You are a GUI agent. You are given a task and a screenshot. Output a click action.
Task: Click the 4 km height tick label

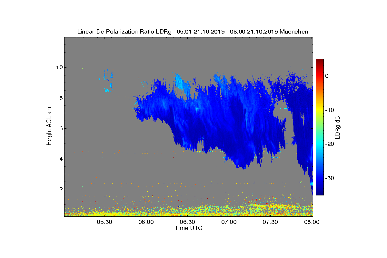point(61,159)
